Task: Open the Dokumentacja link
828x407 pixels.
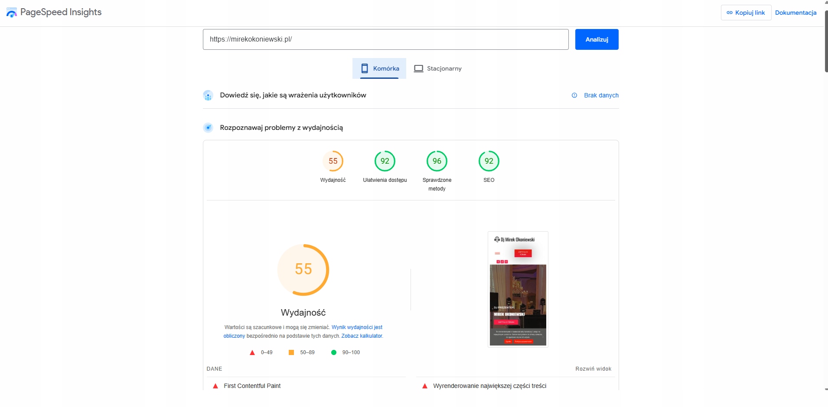Action: 796,13
